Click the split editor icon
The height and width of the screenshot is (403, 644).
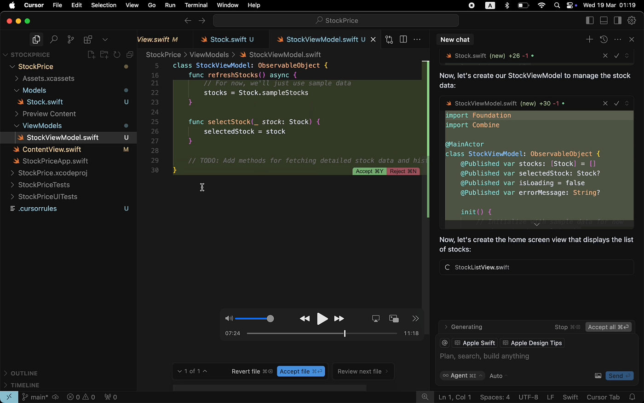(403, 40)
